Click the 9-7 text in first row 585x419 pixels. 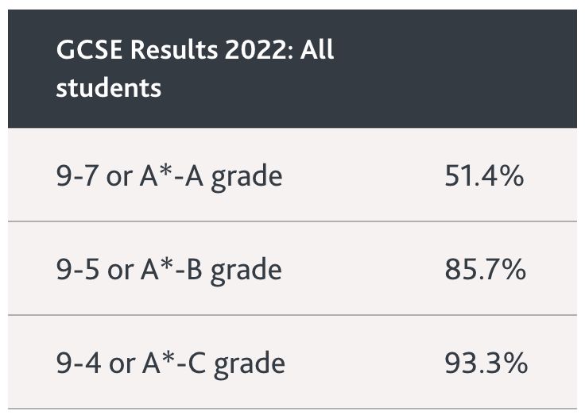pos(78,176)
